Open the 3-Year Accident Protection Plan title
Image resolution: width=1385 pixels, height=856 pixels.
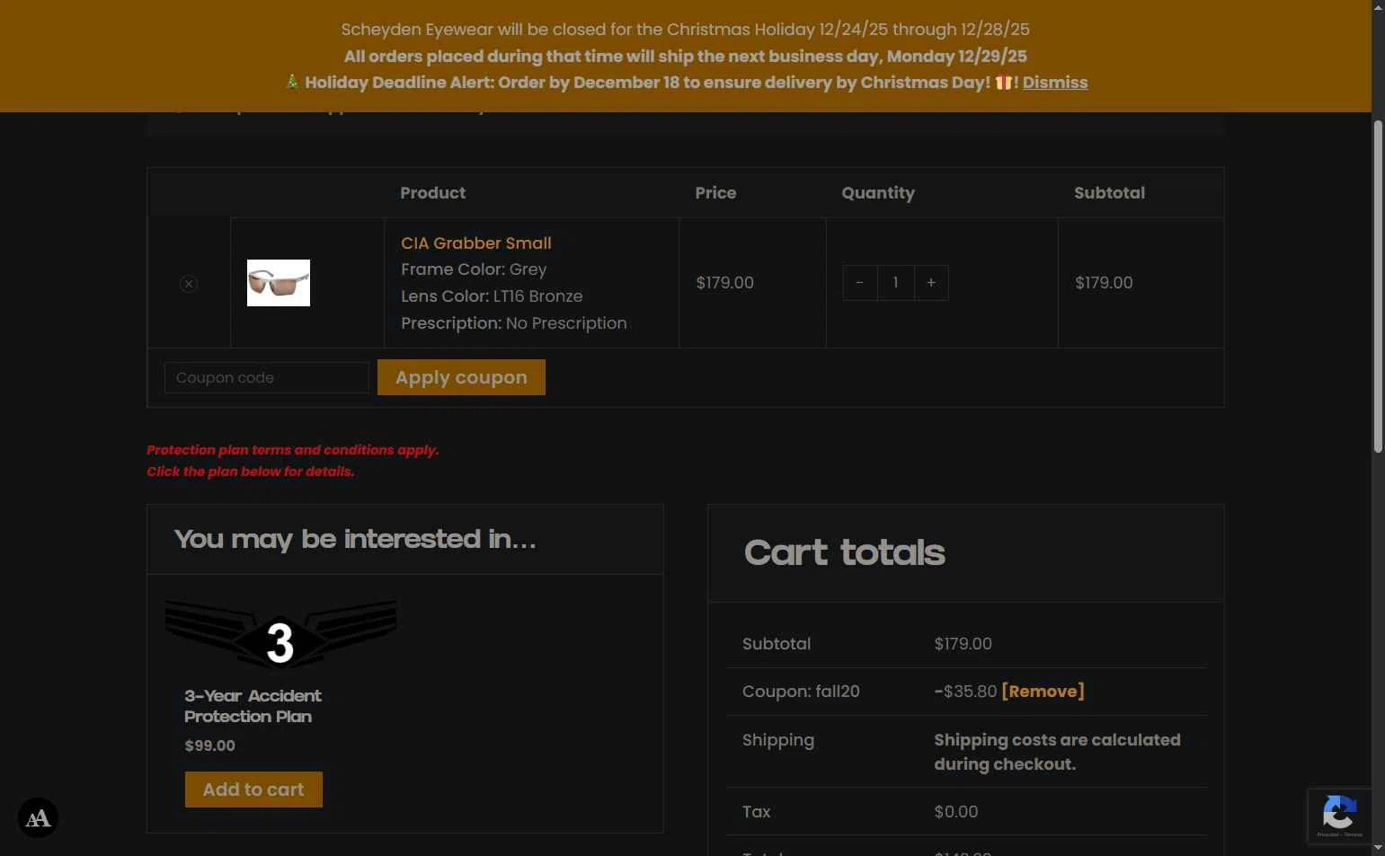[x=253, y=706]
